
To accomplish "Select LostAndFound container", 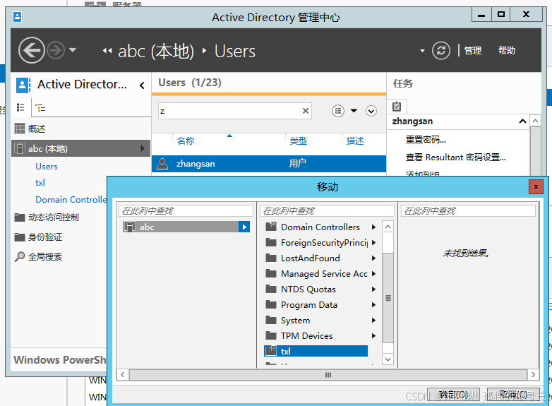I will pyautogui.click(x=310, y=258).
